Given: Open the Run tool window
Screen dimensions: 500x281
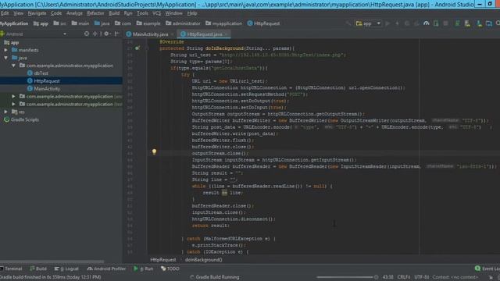Looking at the screenshot, I should 143,269.
